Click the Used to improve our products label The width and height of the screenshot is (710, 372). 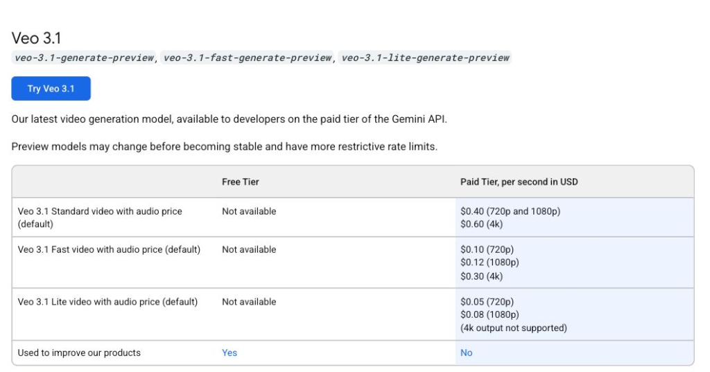pos(79,353)
